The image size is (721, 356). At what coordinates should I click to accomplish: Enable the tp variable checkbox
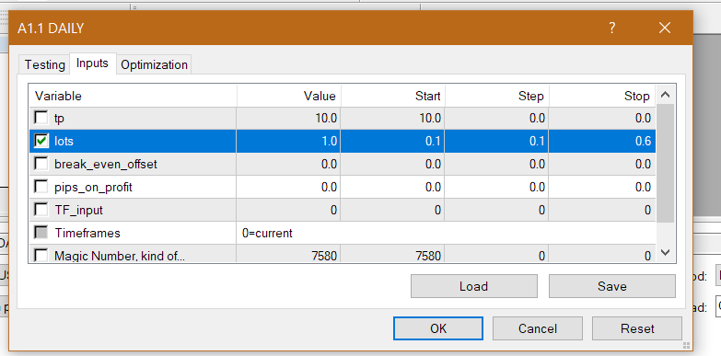coord(41,118)
